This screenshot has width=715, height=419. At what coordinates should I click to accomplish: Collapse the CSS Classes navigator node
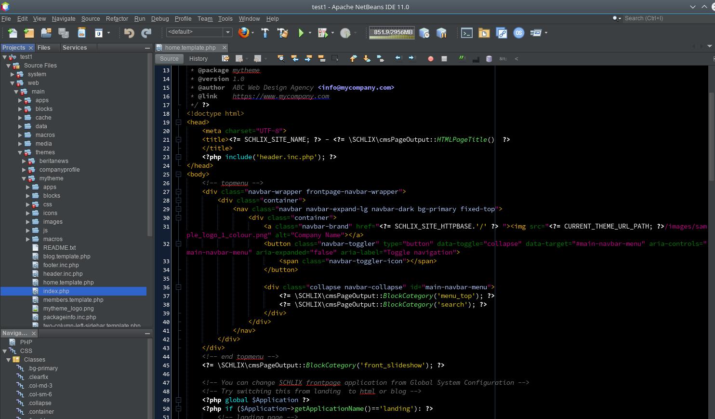8,360
